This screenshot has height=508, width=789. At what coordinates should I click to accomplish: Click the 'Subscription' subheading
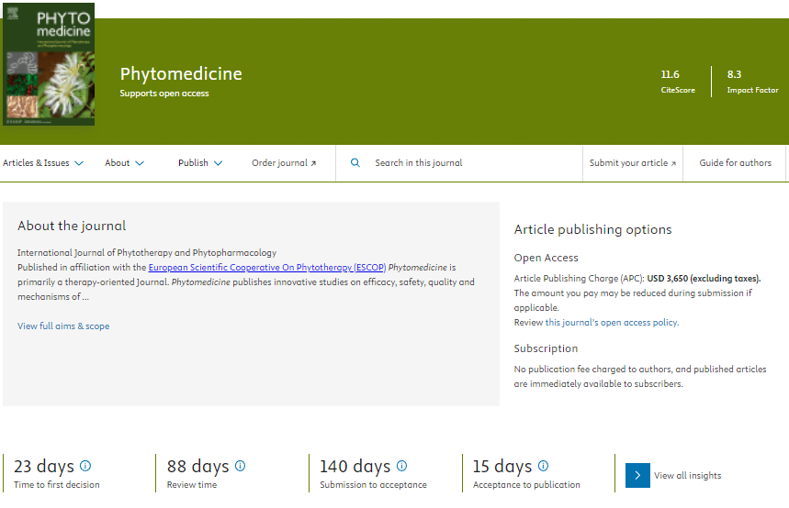546,348
